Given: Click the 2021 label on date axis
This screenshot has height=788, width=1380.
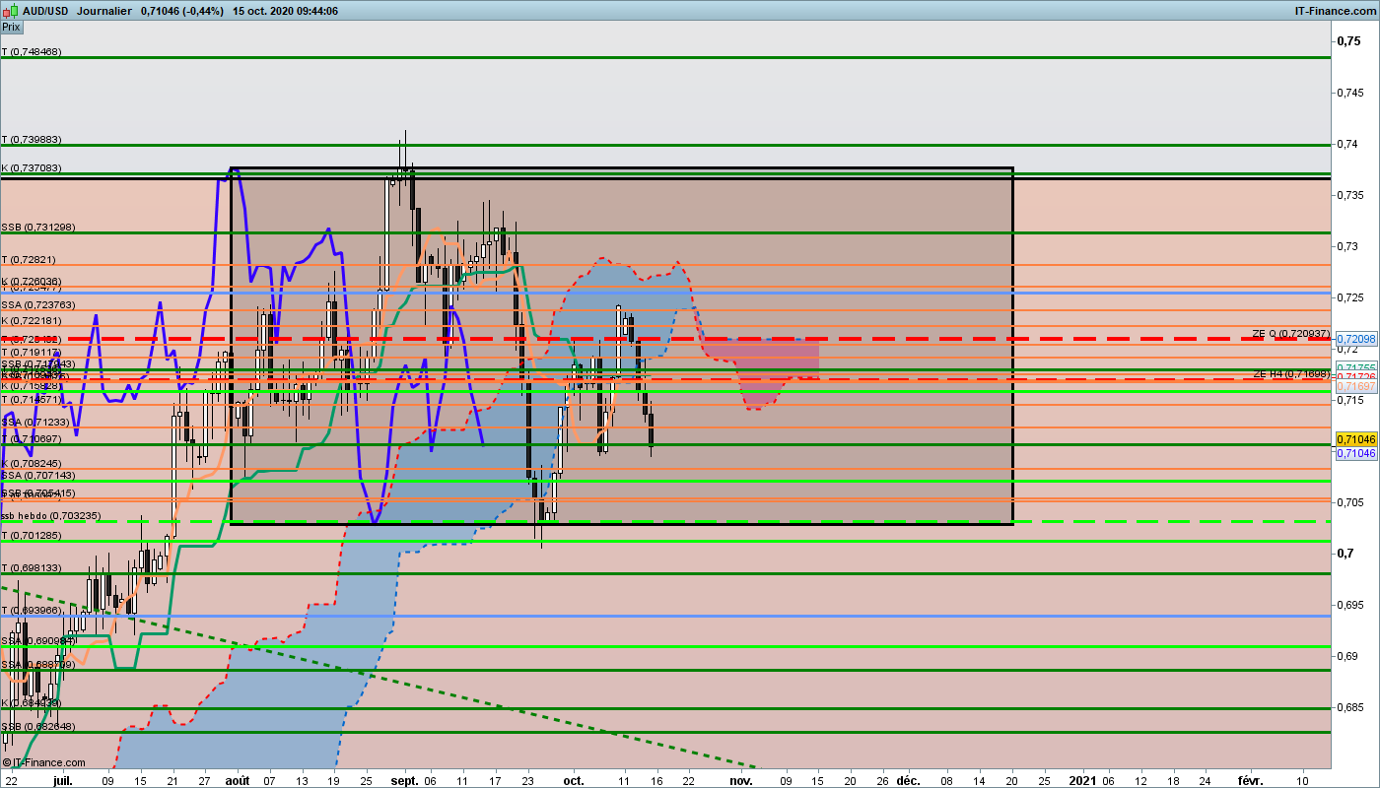Looking at the screenshot, I should point(1081,779).
